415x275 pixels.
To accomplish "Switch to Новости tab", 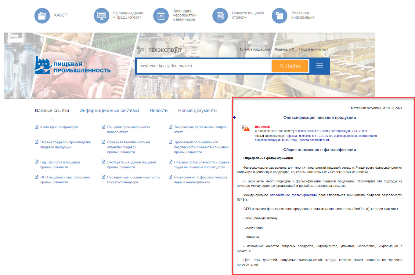I will pos(158,111).
